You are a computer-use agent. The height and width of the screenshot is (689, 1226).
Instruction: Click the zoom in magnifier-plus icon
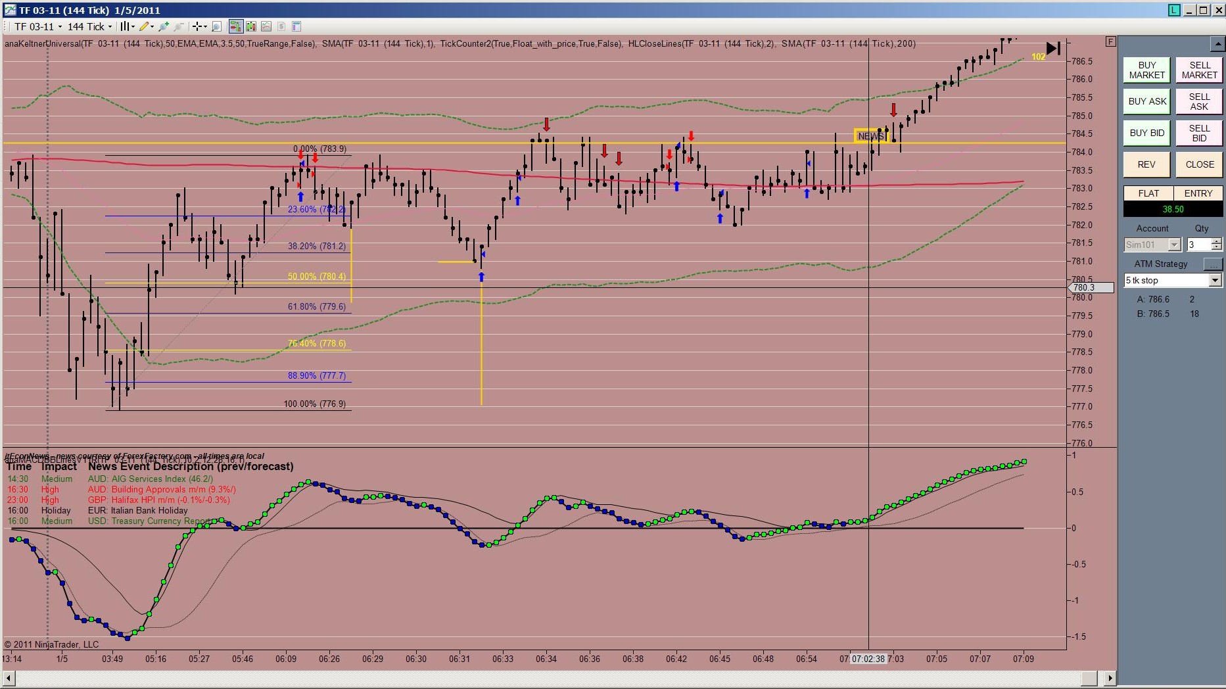click(x=164, y=26)
